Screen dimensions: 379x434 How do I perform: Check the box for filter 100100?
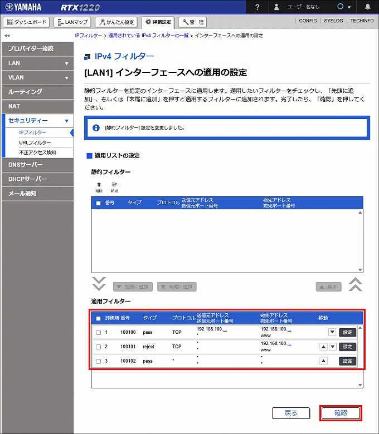pos(98,332)
